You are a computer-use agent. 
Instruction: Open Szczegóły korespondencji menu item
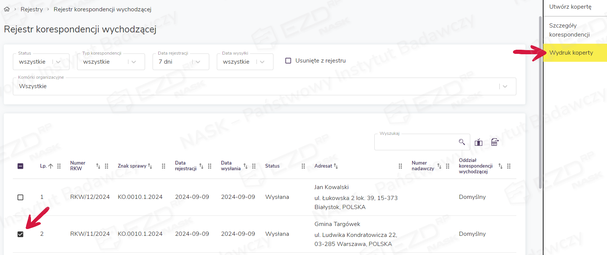(569, 30)
